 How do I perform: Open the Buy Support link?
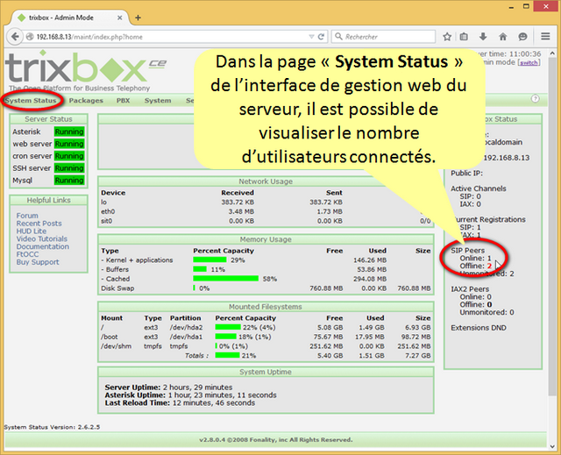[38, 262]
